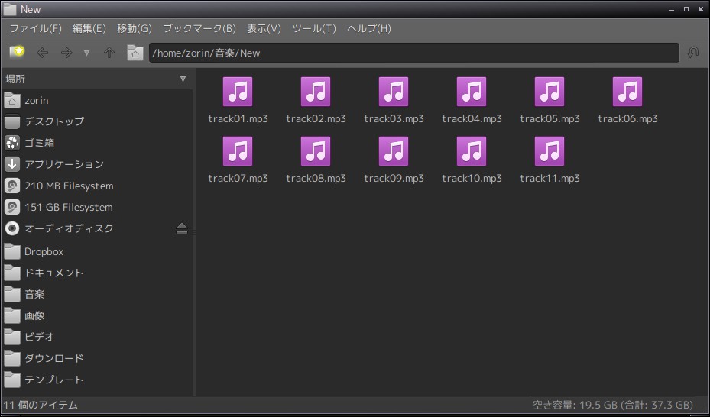Screen dimensions: 710x417
Task: Maximize the New window
Action: coord(686,9)
